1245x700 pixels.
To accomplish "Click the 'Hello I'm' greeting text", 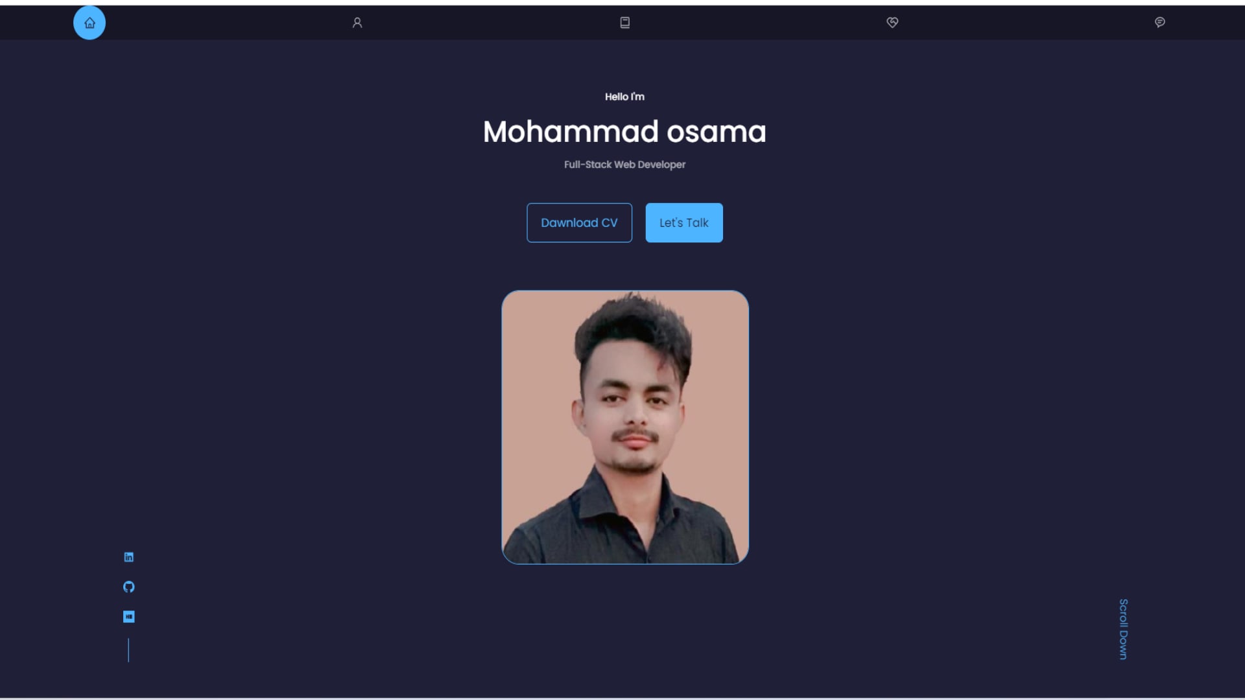I will pyautogui.click(x=624, y=97).
